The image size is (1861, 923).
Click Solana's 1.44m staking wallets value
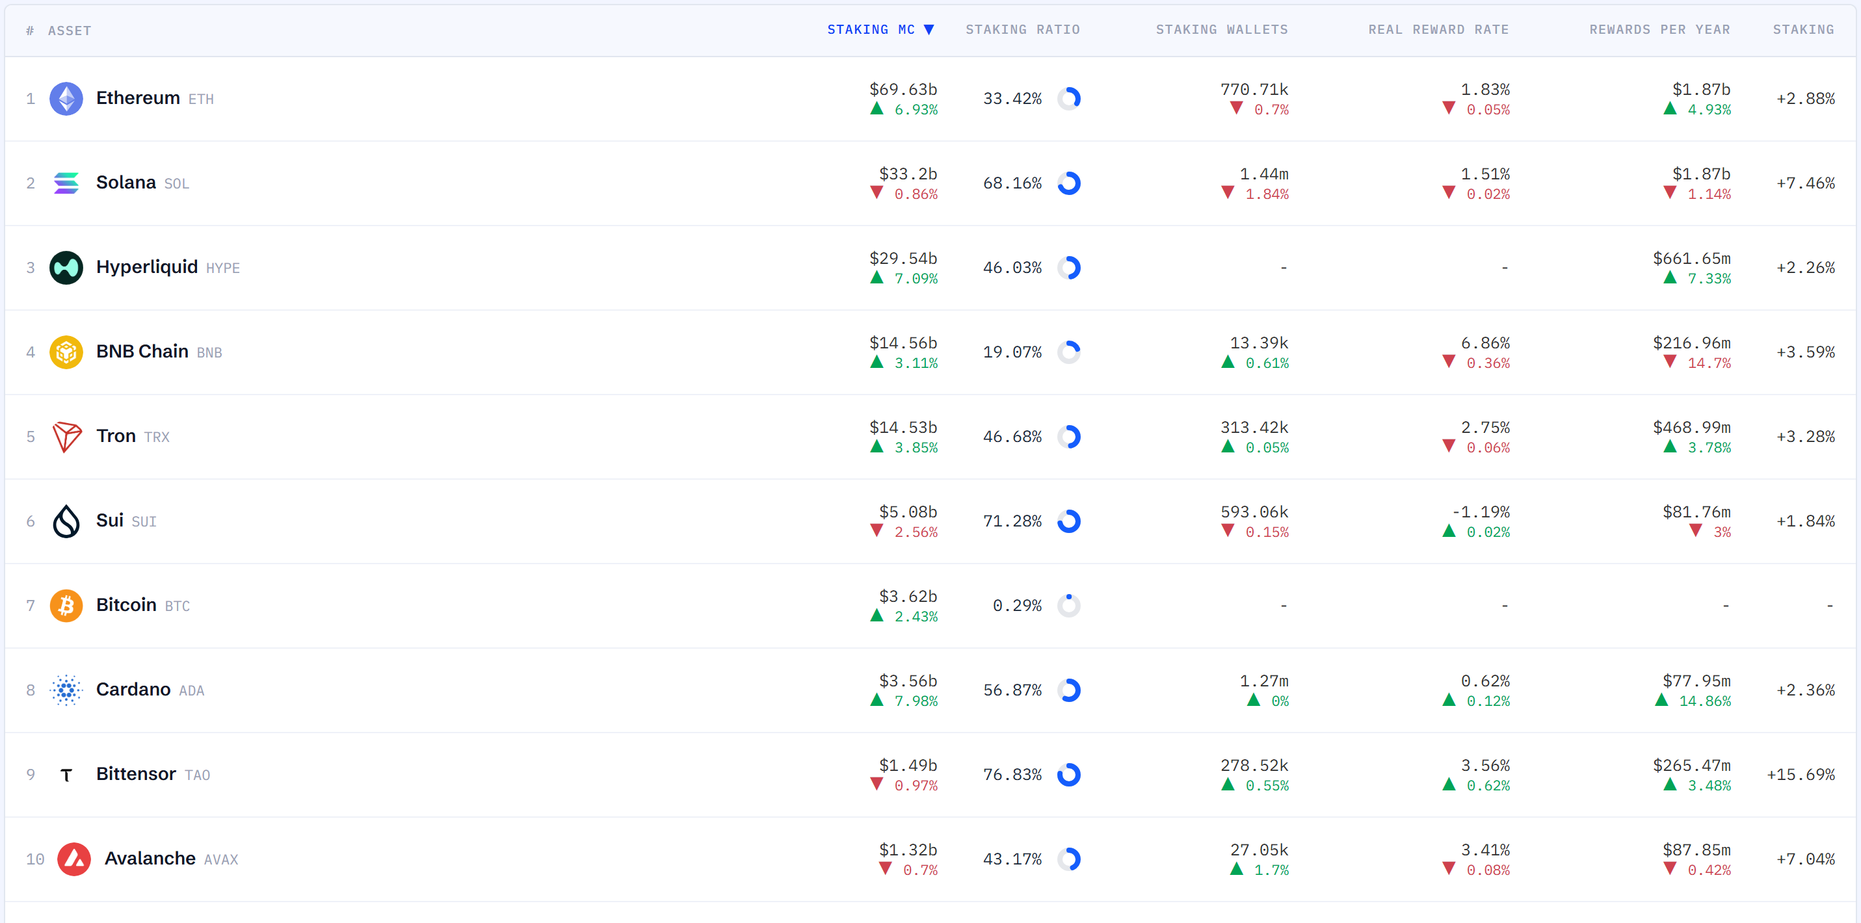[1264, 174]
